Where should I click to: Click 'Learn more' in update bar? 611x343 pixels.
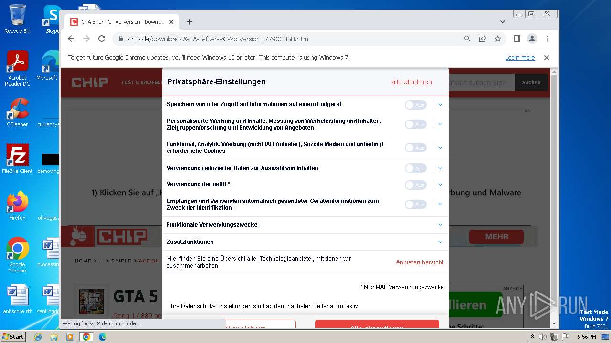click(x=520, y=58)
